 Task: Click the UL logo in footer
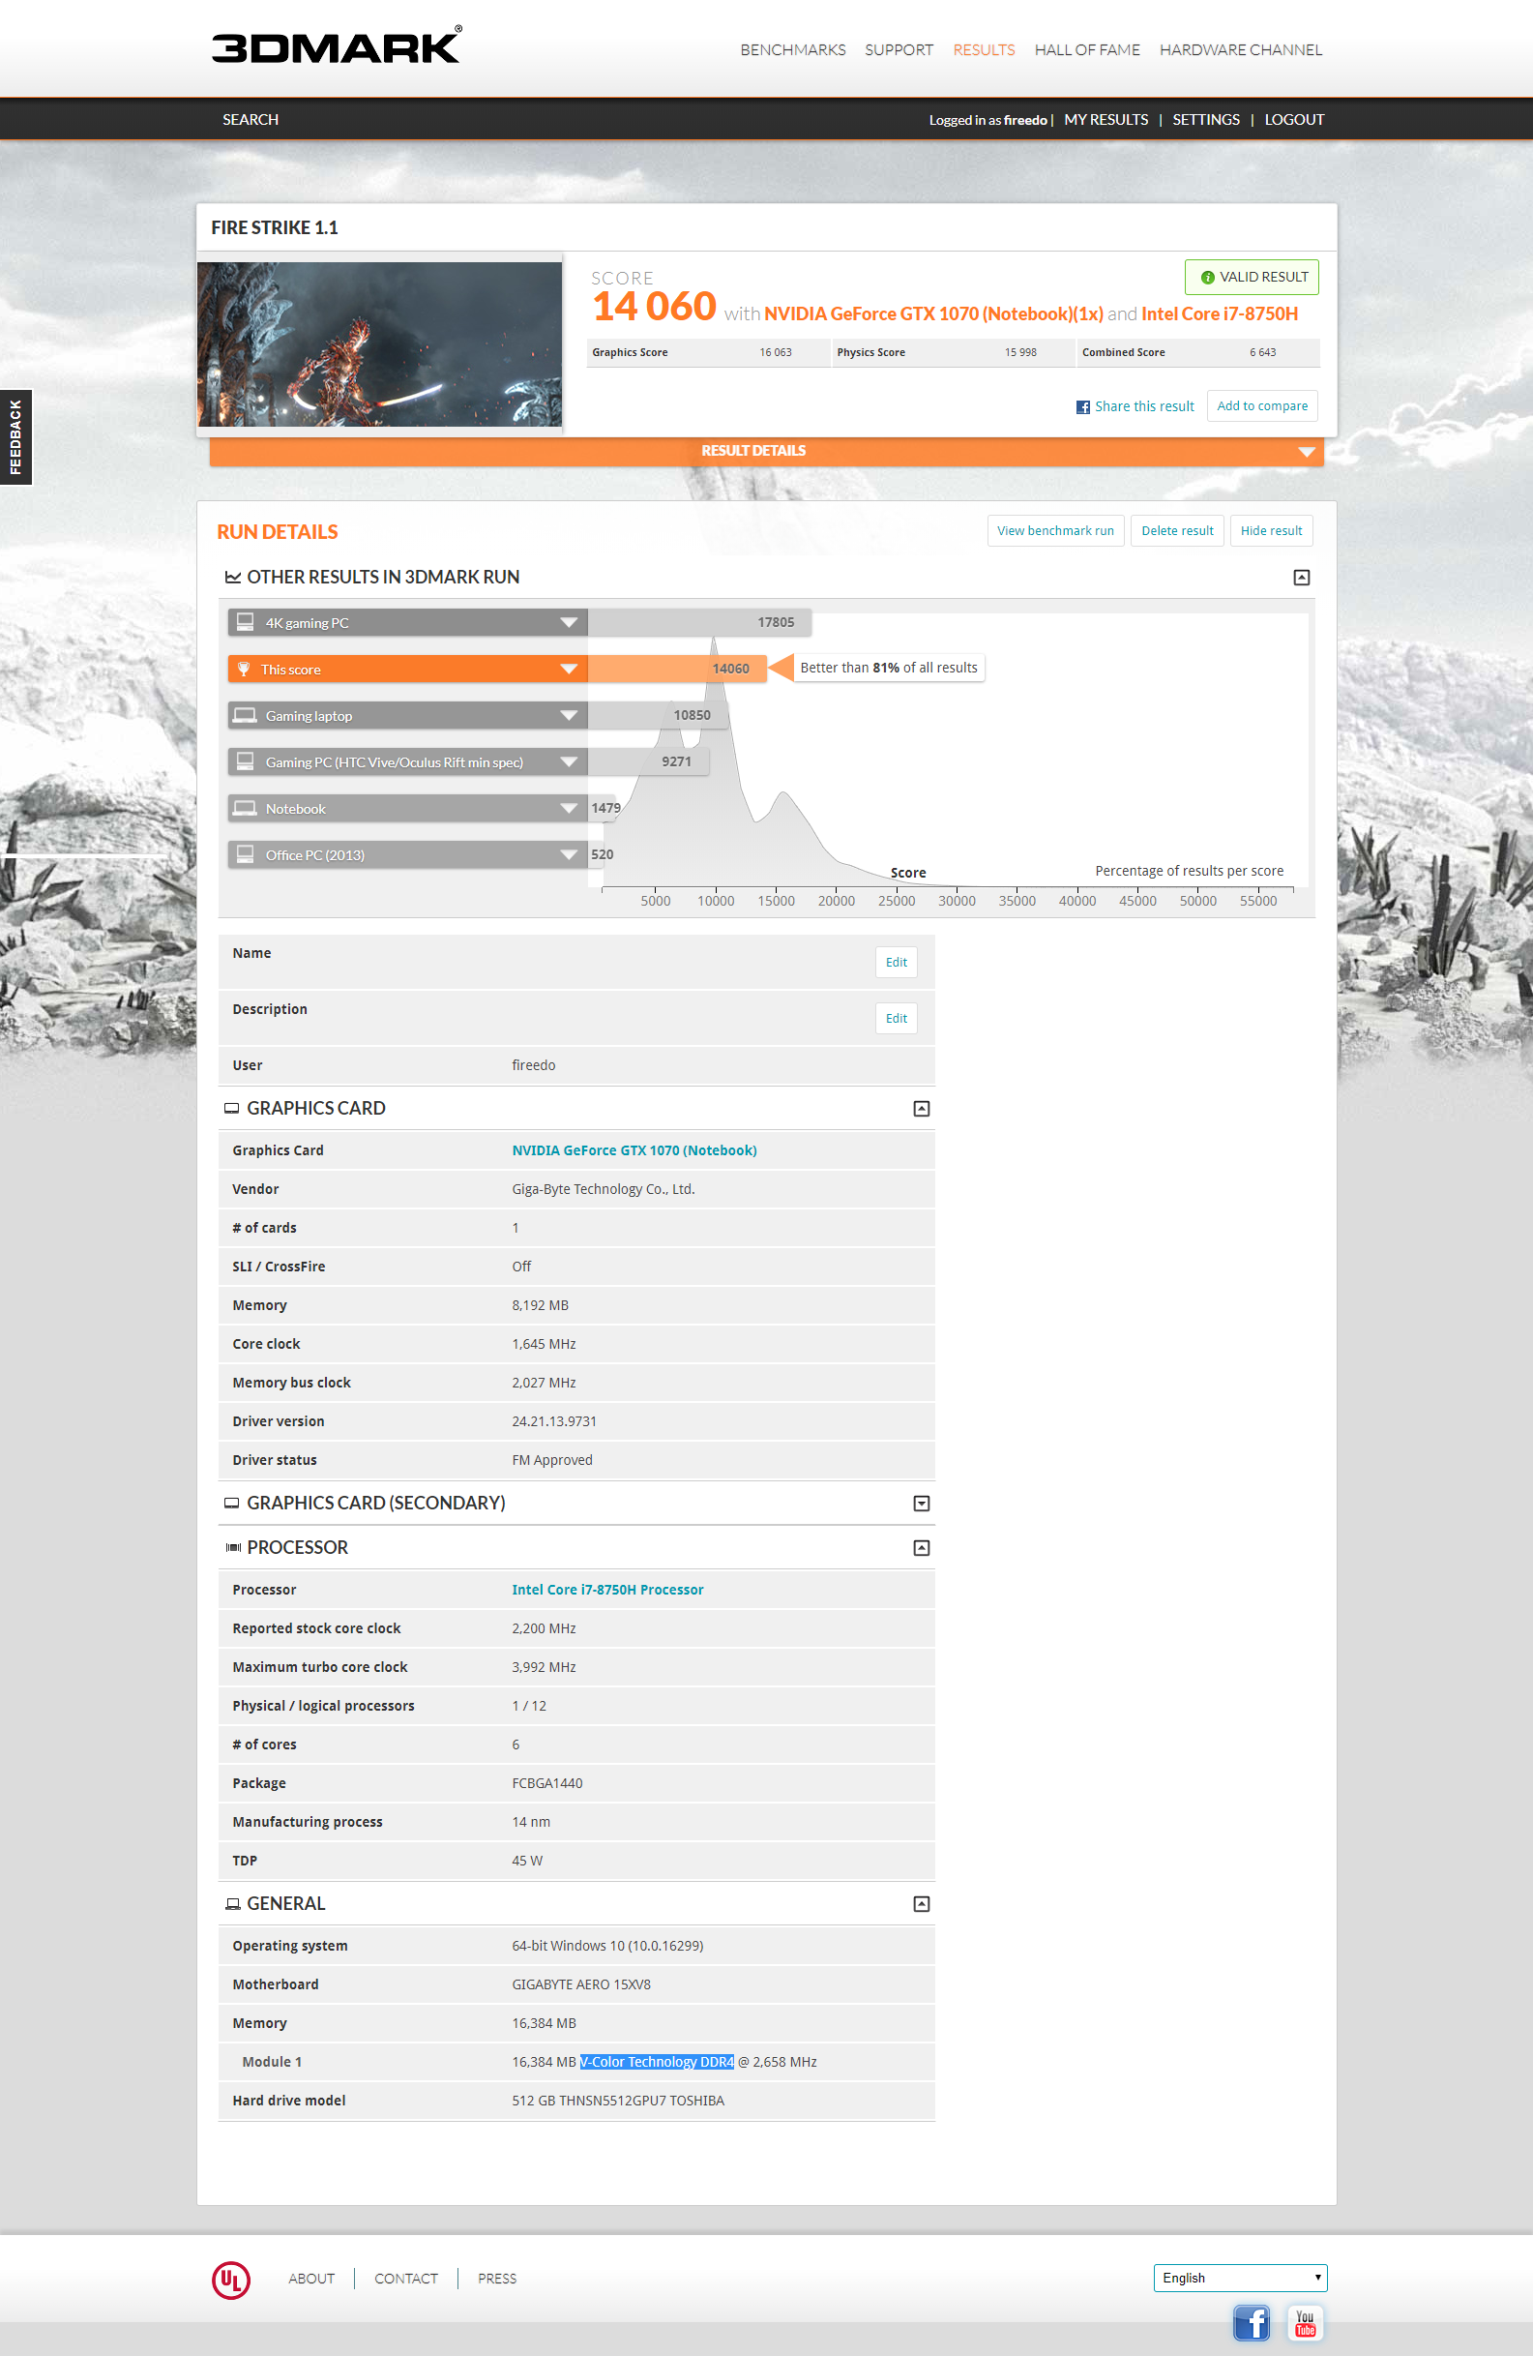coord(230,2280)
